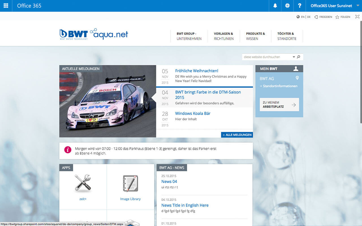Open 'Windows Koala Bär' news item
Viewport: 362px width, 226px height.
coord(193,113)
